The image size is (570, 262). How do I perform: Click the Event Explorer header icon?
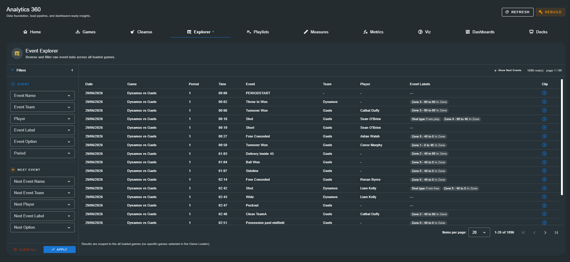click(17, 53)
